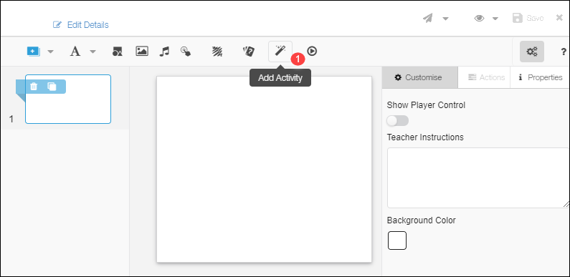570x277 pixels.
Task: Open the publish paper plane dropdown arrow
Action: 445,19
